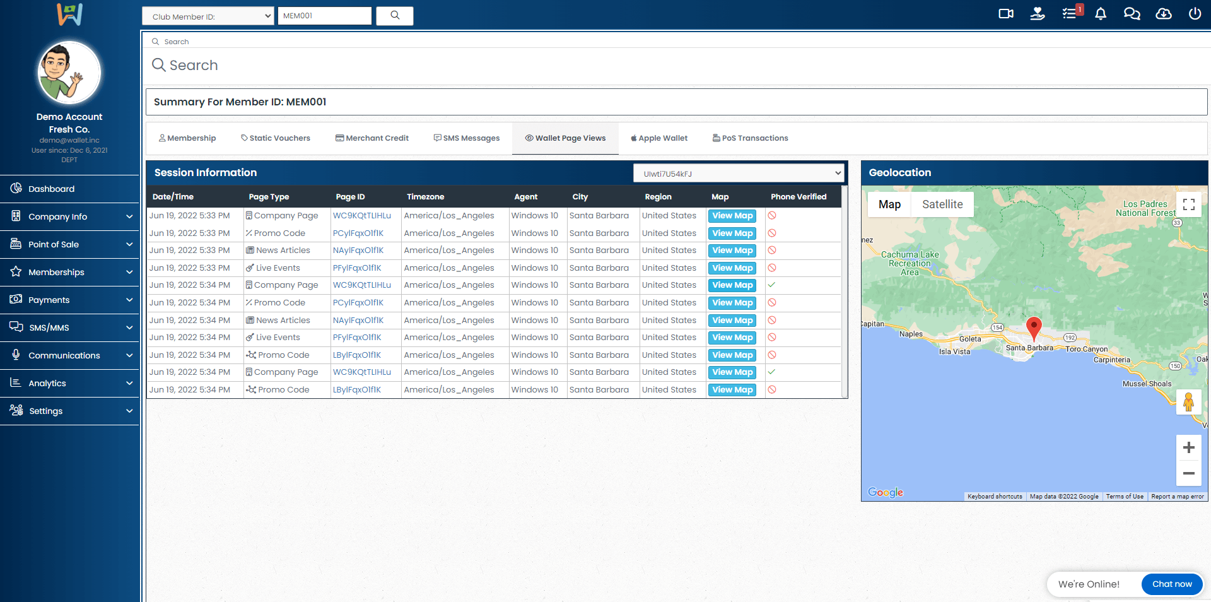Open the task list icon with badge
The height and width of the screenshot is (602, 1211).
click(x=1070, y=14)
